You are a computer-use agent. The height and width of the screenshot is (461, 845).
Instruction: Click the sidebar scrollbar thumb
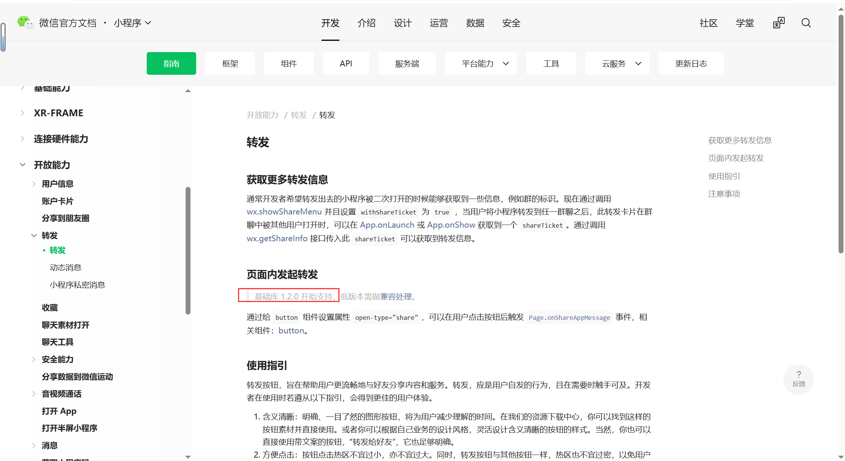(x=188, y=250)
